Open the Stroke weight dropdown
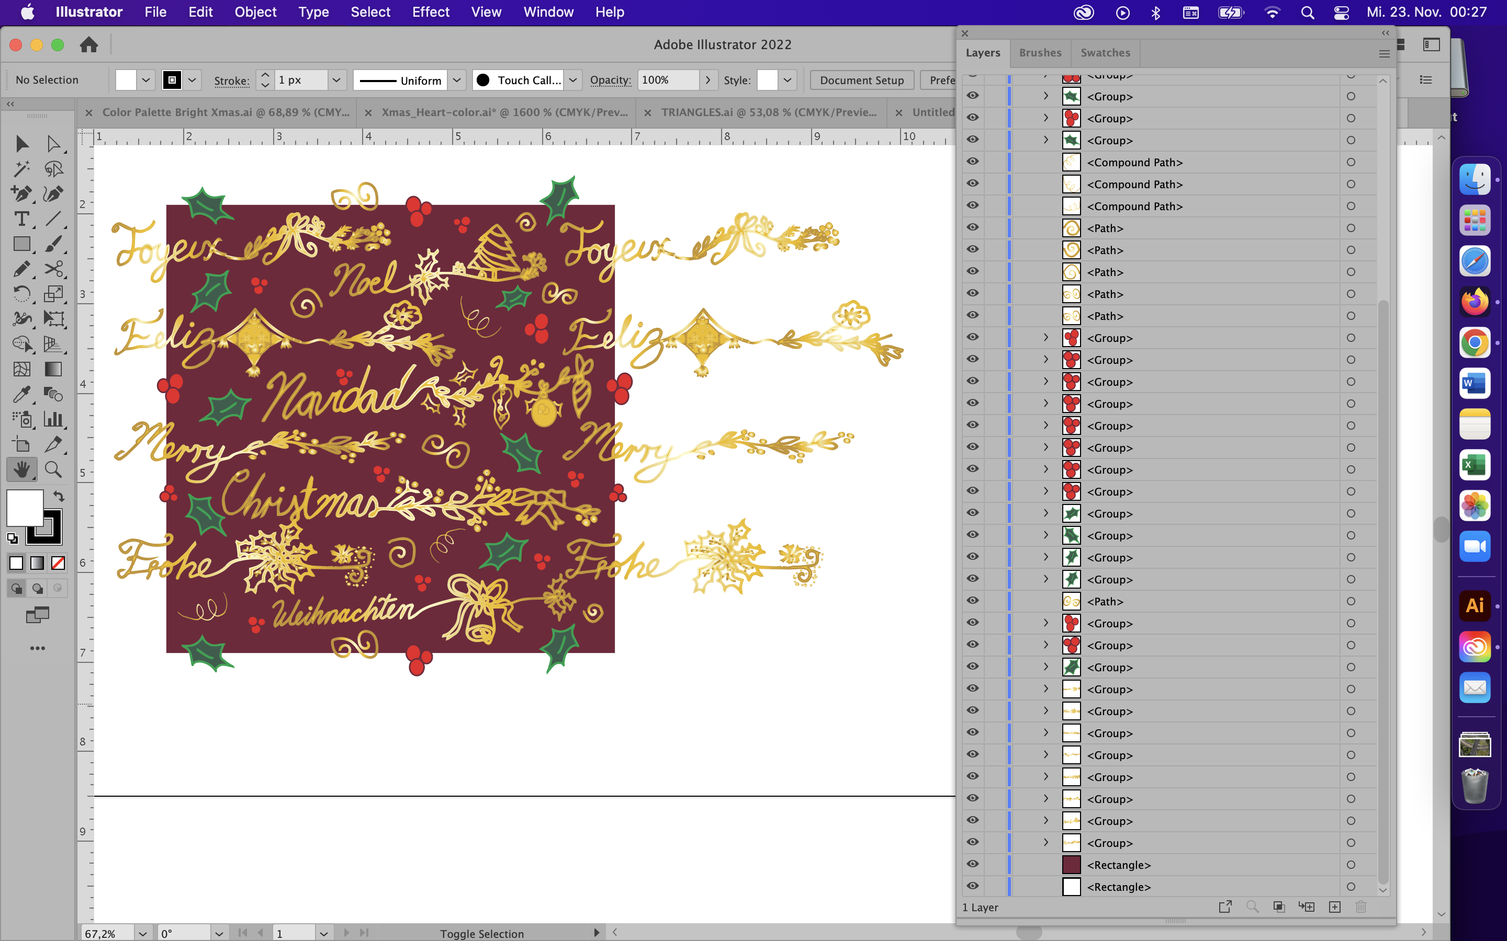 pos(336,79)
